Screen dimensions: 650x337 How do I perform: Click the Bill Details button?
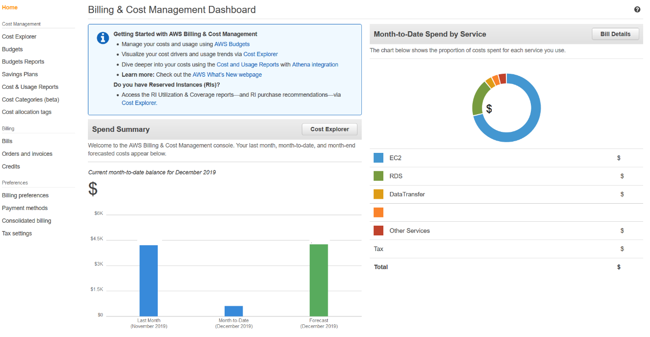point(615,34)
